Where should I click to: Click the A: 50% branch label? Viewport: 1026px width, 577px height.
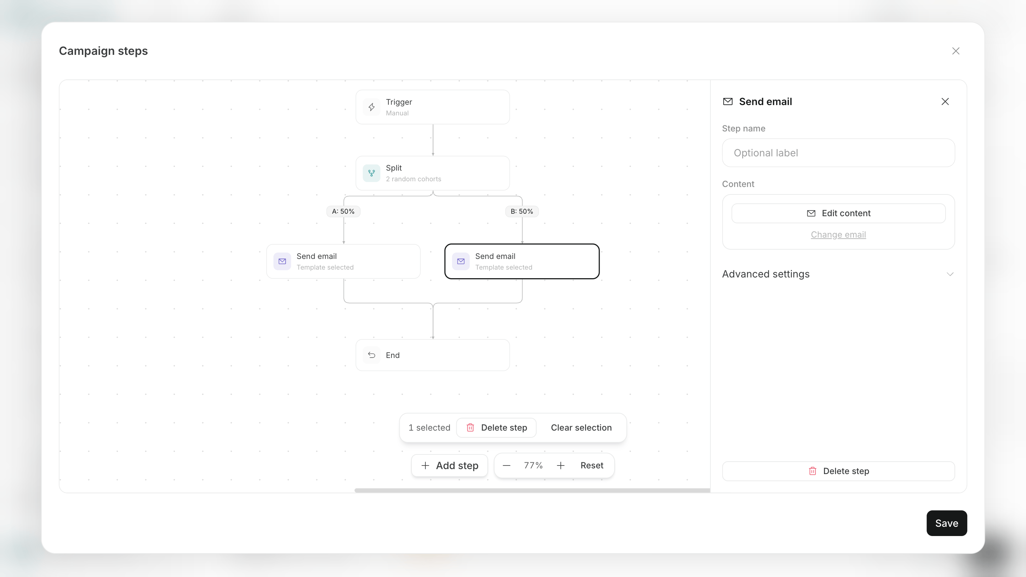pos(343,212)
